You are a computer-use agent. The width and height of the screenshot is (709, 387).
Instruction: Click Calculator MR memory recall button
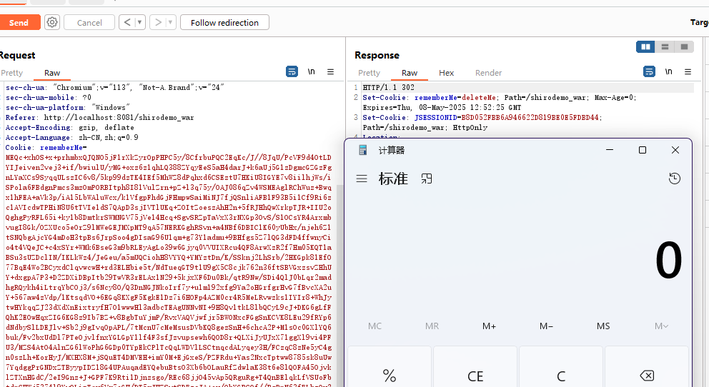pos(432,326)
